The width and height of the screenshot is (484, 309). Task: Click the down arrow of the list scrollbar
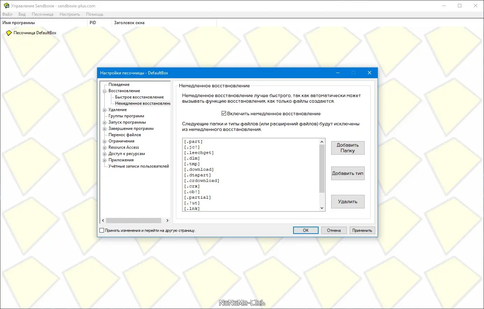pos(321,208)
